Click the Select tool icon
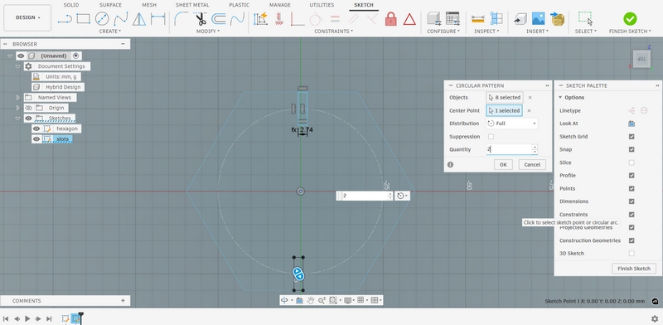 (586, 18)
